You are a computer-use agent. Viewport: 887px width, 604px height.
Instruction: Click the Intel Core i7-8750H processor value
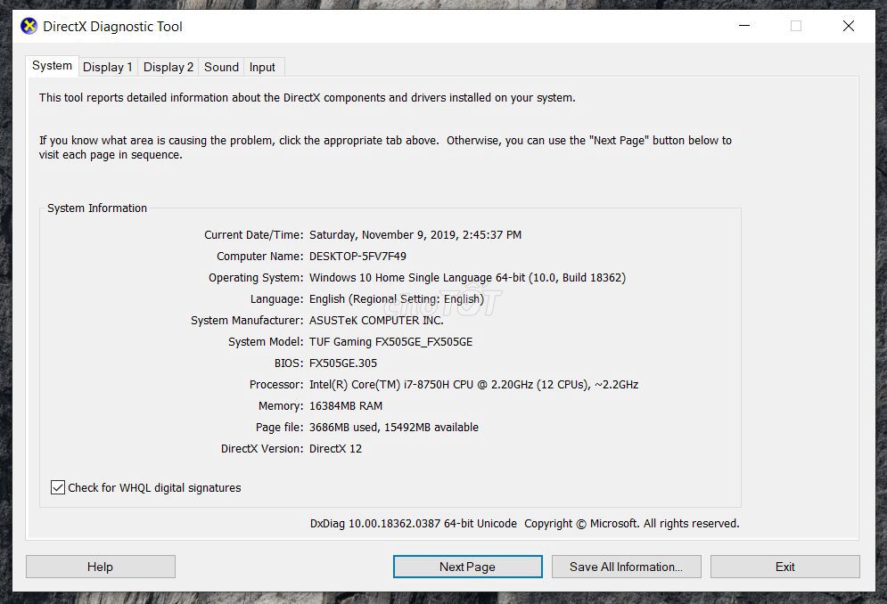coord(473,385)
